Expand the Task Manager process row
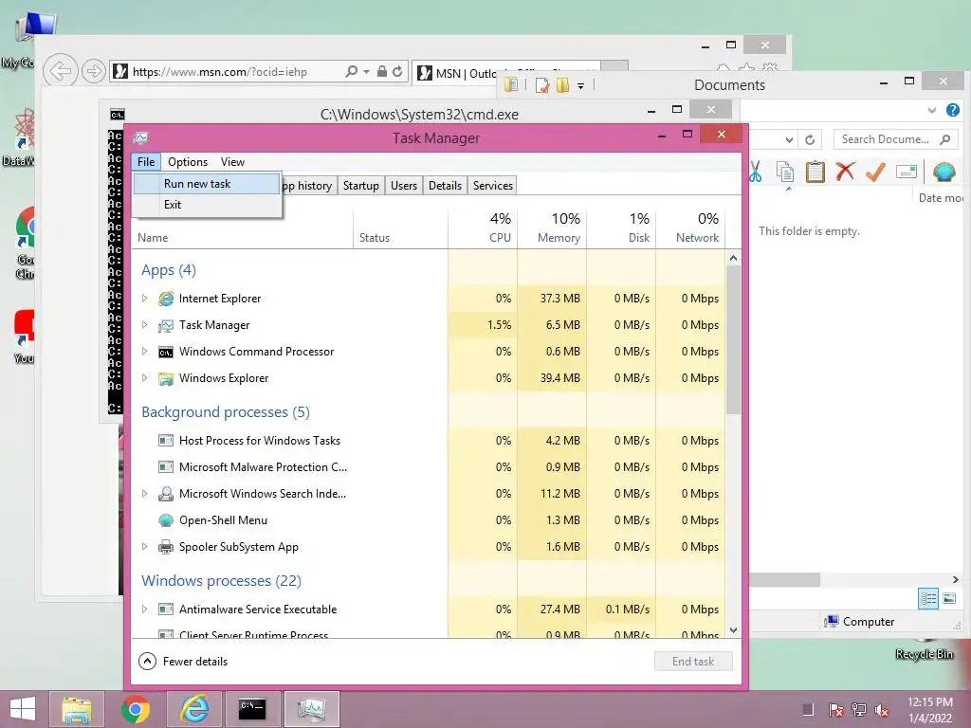Image resolution: width=971 pixels, height=728 pixels. coord(144,325)
